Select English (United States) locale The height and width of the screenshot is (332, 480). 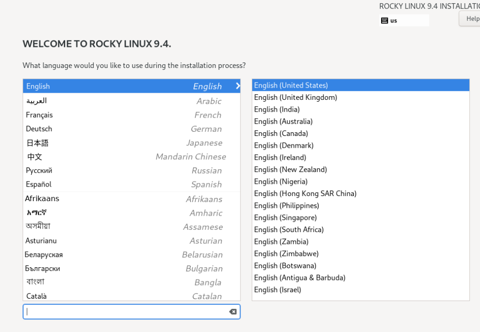click(291, 85)
